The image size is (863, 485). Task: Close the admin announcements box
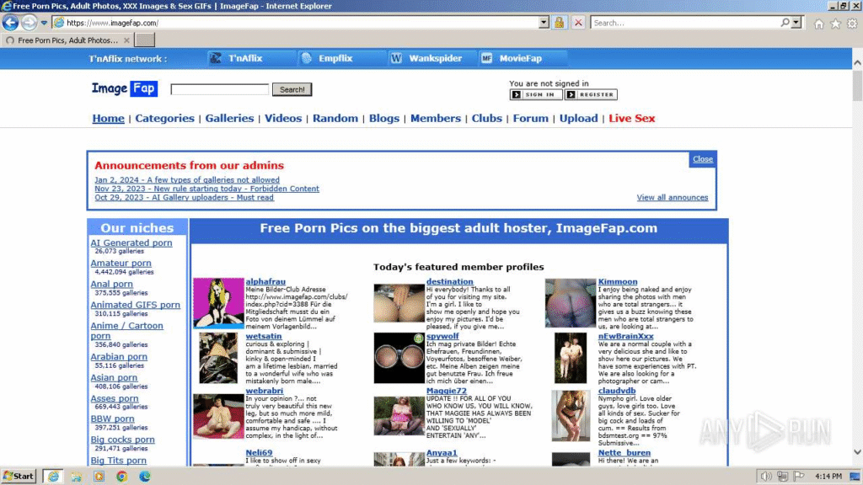pyautogui.click(x=702, y=159)
